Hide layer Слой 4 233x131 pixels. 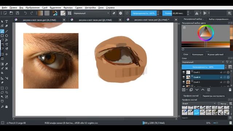[x=183, y=77]
